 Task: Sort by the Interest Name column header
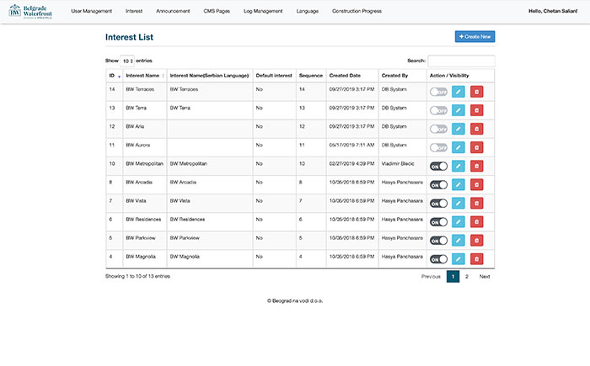pyautogui.click(x=144, y=76)
